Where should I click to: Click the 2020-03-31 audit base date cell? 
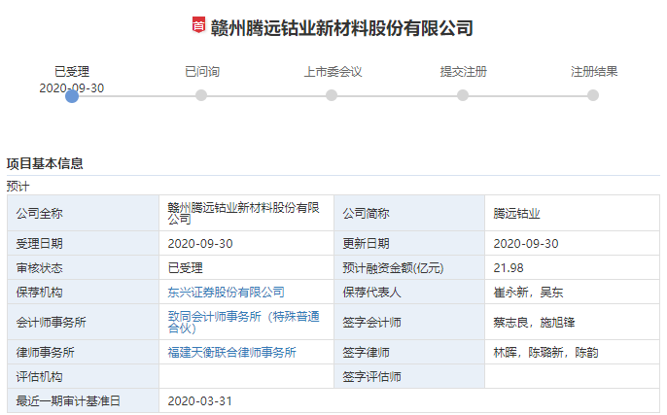click(199, 400)
